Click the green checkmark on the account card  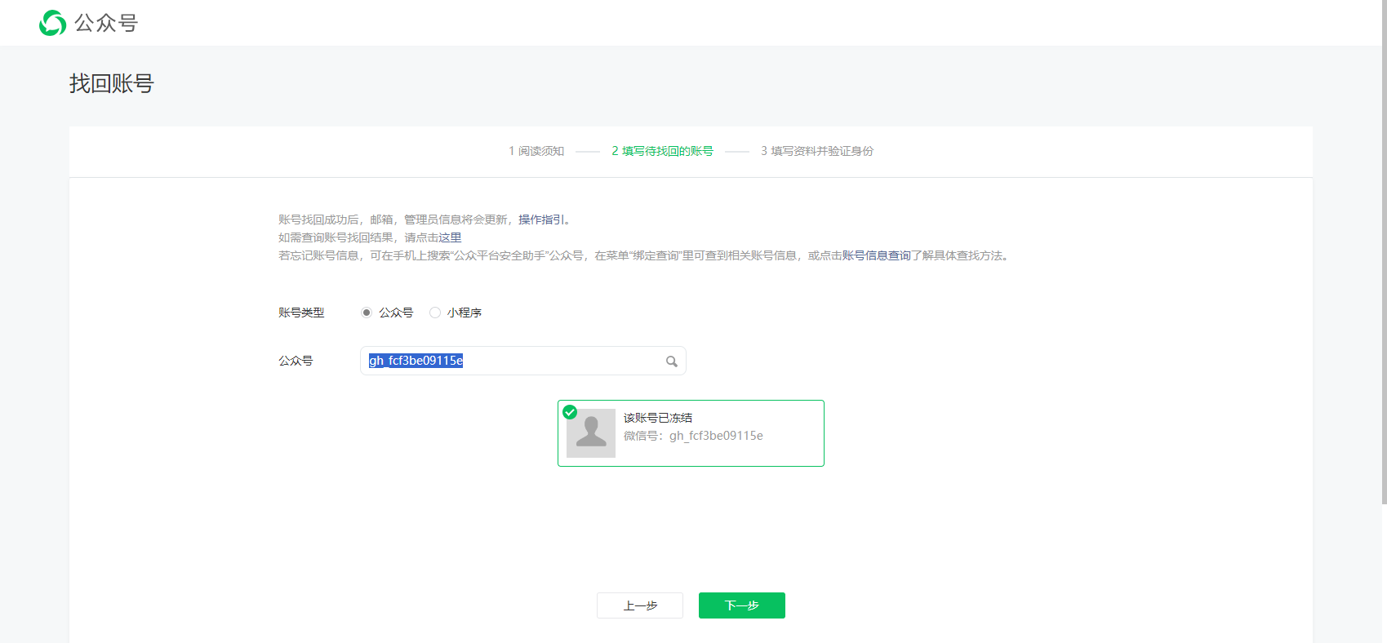[570, 412]
